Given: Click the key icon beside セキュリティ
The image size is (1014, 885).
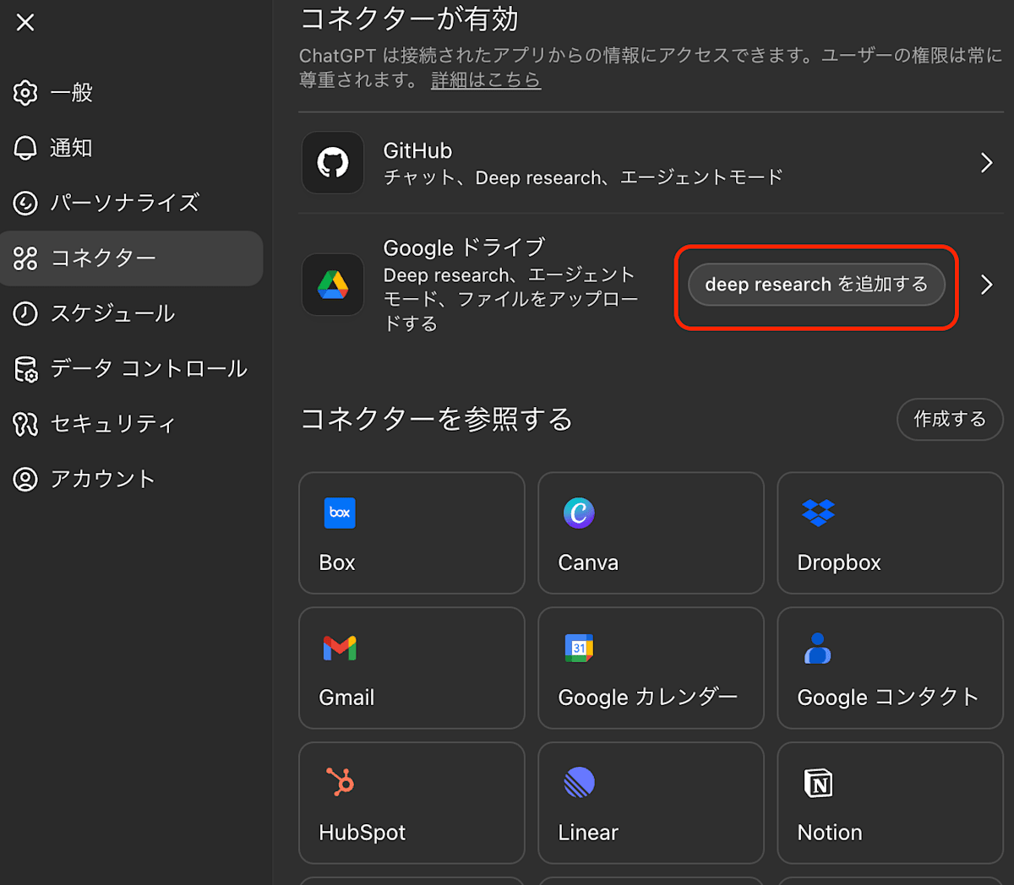Looking at the screenshot, I should [x=25, y=424].
